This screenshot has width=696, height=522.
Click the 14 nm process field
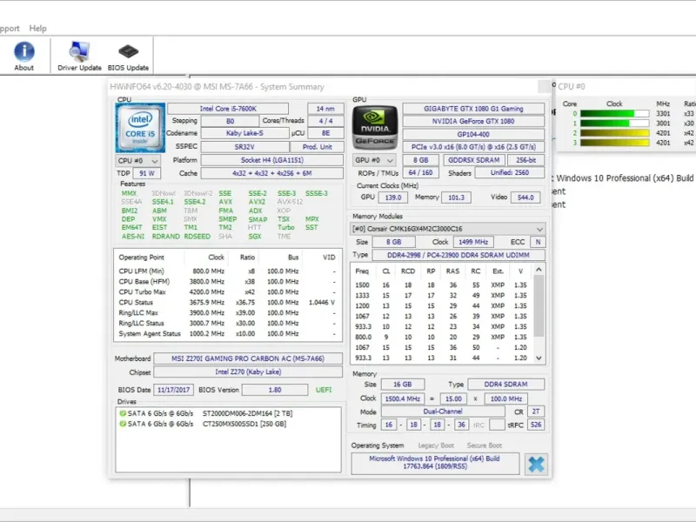(325, 109)
